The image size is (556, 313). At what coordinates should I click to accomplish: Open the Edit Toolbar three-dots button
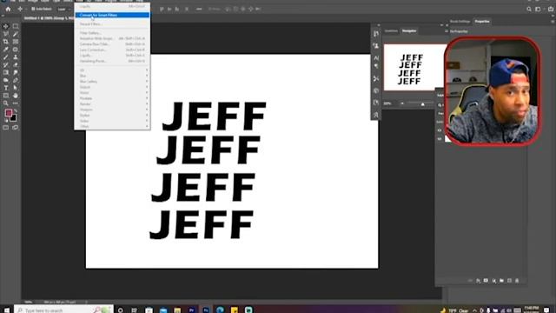(16, 103)
